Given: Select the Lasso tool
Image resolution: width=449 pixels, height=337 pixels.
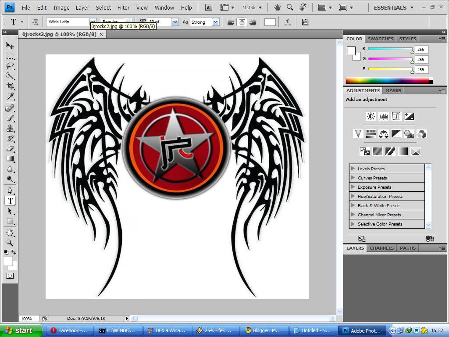Looking at the screenshot, I should click(10, 66).
